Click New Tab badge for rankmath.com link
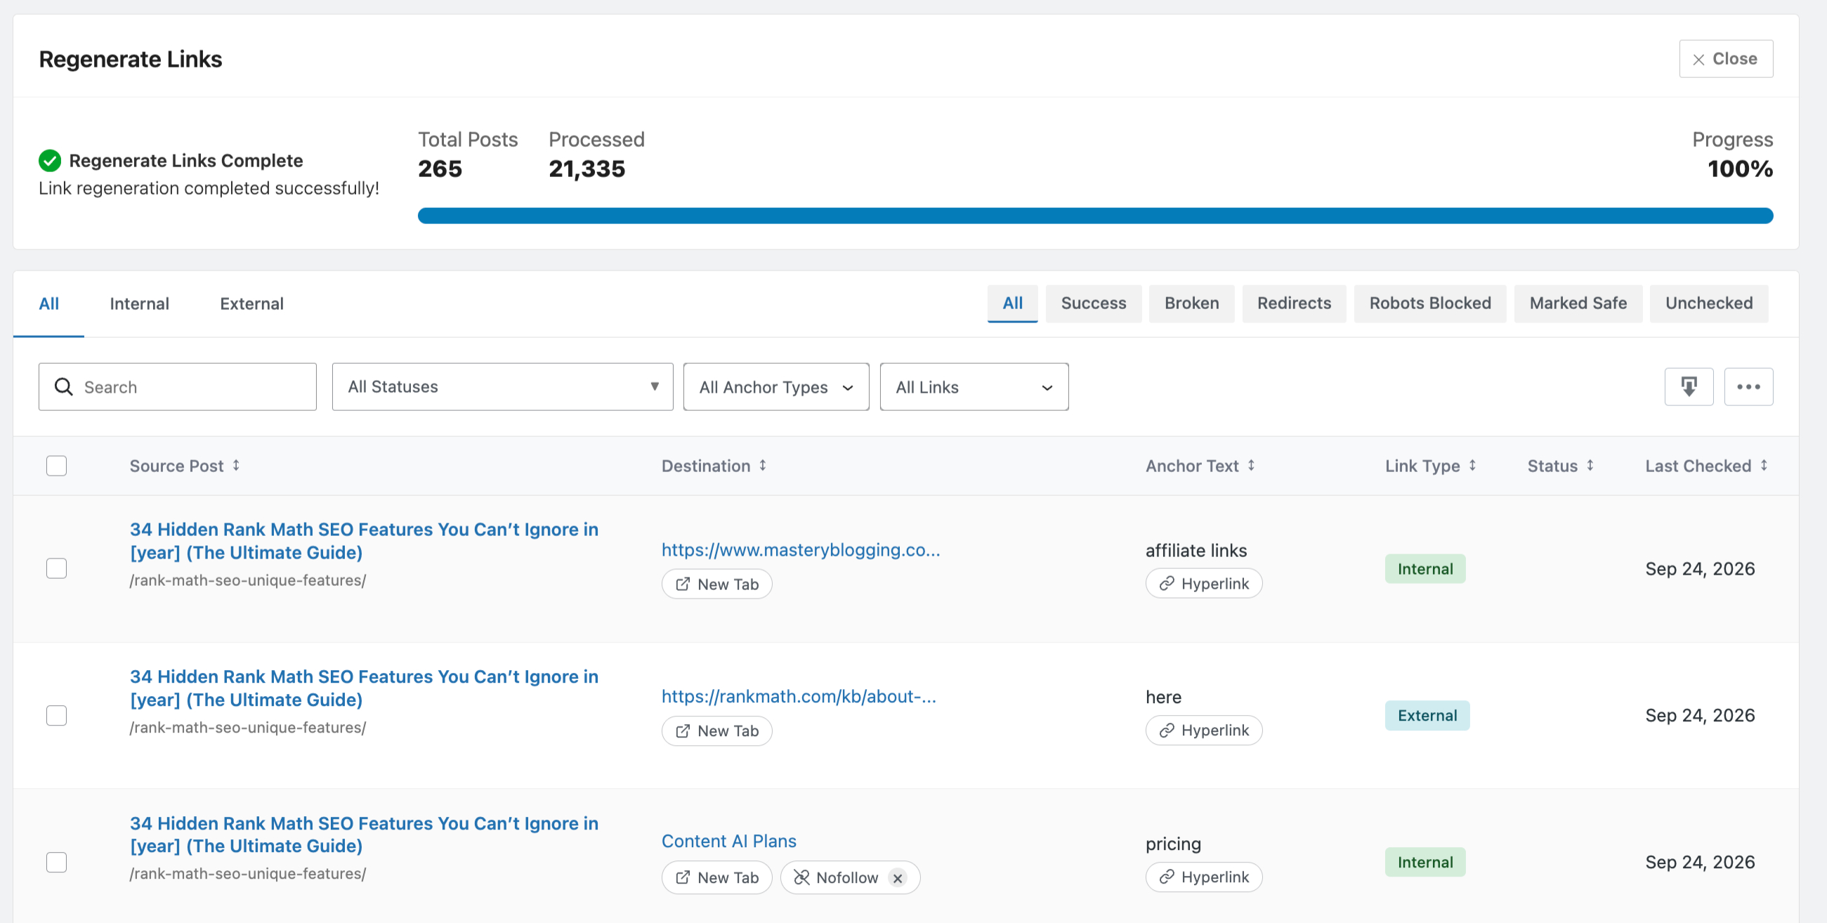This screenshot has width=1827, height=923. coord(716,731)
